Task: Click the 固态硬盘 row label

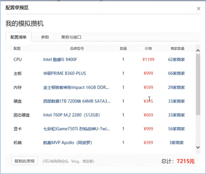Action: (22, 115)
